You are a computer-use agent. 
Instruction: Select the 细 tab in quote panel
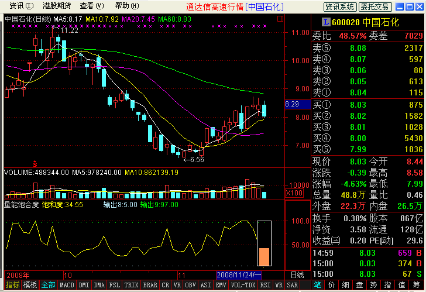[x=345, y=285]
